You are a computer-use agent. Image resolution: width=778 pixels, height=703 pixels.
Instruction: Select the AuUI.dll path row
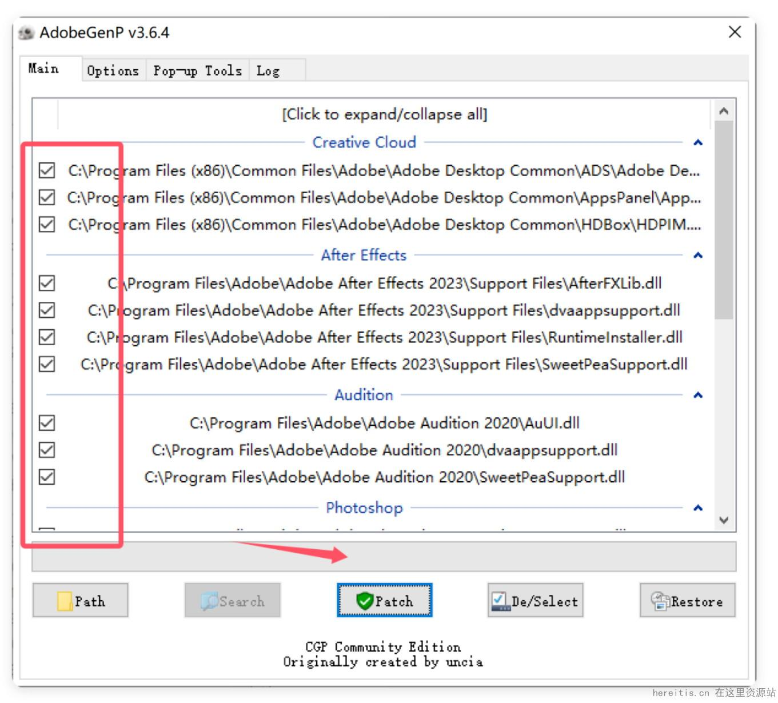384,423
